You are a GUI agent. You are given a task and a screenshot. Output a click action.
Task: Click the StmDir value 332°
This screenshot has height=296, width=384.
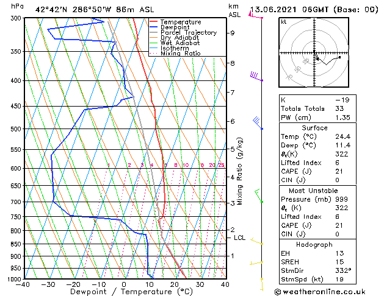pyautogui.click(x=343, y=271)
